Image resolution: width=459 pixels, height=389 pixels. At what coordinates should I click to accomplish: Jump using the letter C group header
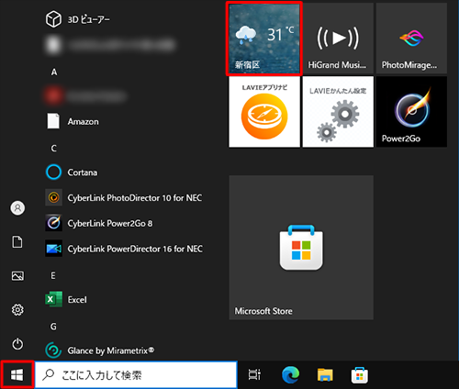click(53, 149)
